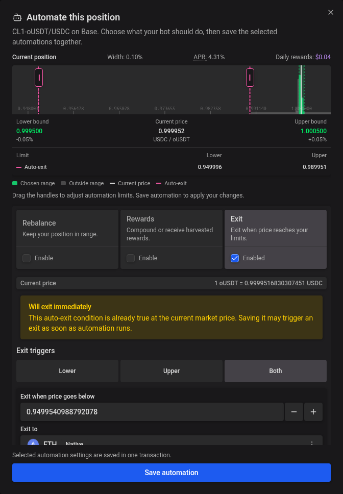The height and width of the screenshot is (494, 343).
Task: Click the green Chosen range legend swatch
Action: 15,183
